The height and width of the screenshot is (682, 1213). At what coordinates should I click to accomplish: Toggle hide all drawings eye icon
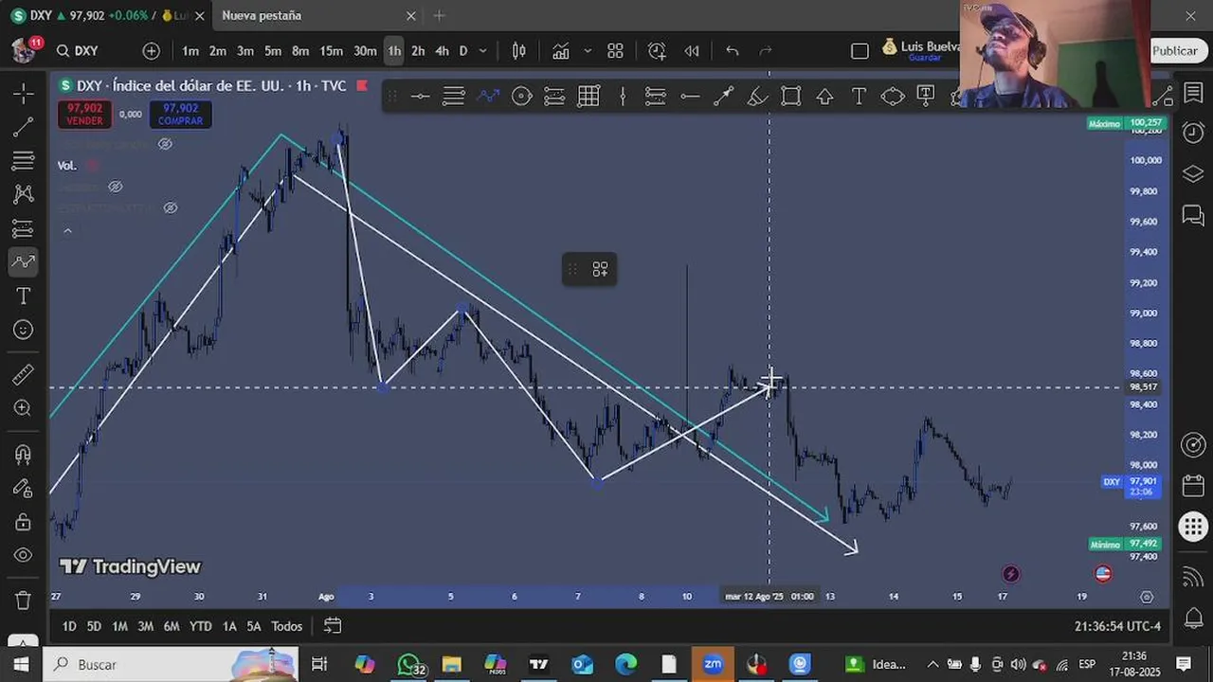[x=24, y=555]
